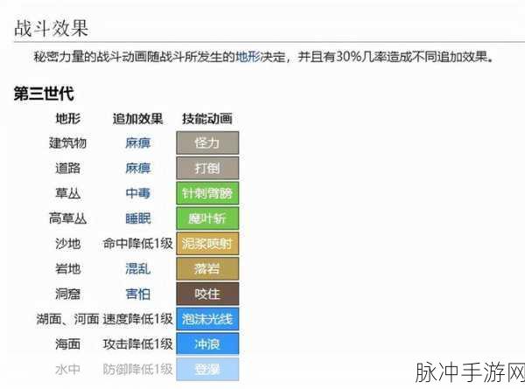Select the 战斗效果 section heading
The height and width of the screenshot is (389, 525).
52,28
